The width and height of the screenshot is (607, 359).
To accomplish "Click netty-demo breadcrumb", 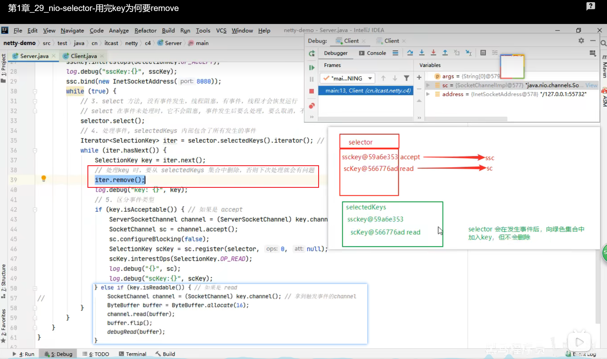I will click(x=19, y=43).
